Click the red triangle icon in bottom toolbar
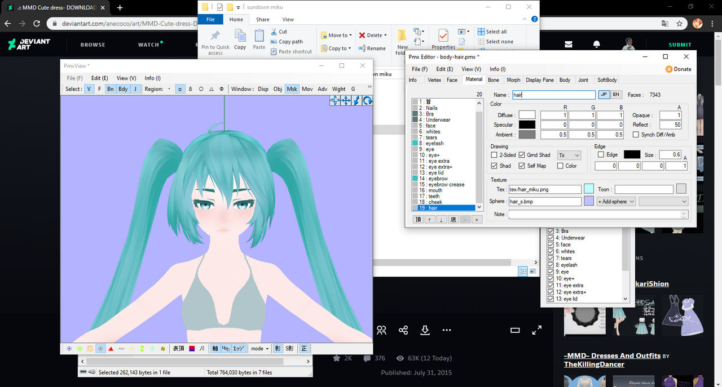This screenshot has width=722, height=387. [x=111, y=349]
